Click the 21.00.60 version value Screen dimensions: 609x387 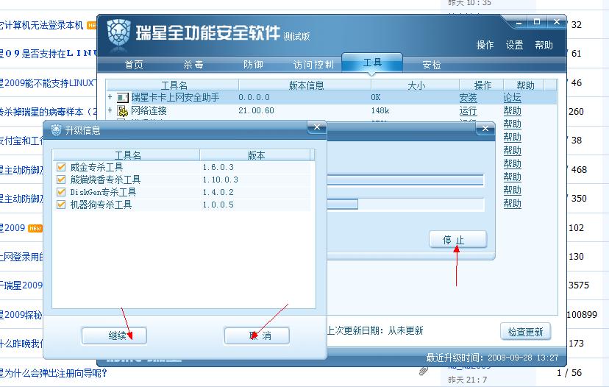(x=257, y=111)
